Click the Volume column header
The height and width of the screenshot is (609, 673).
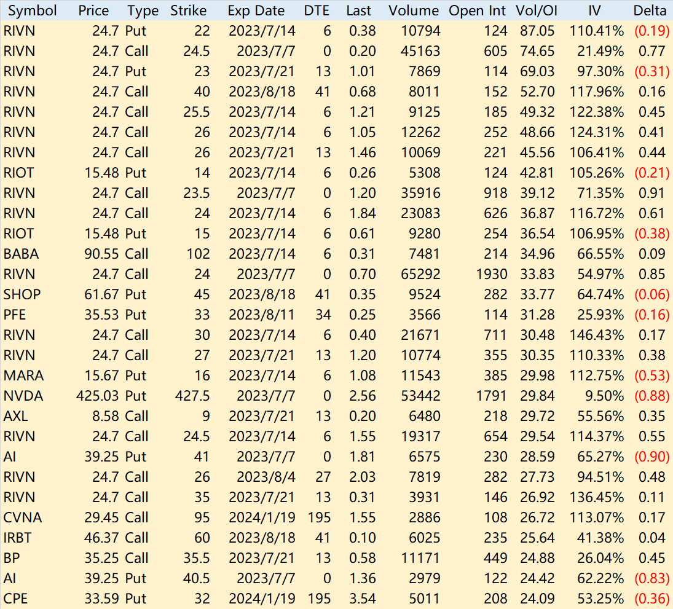click(414, 10)
